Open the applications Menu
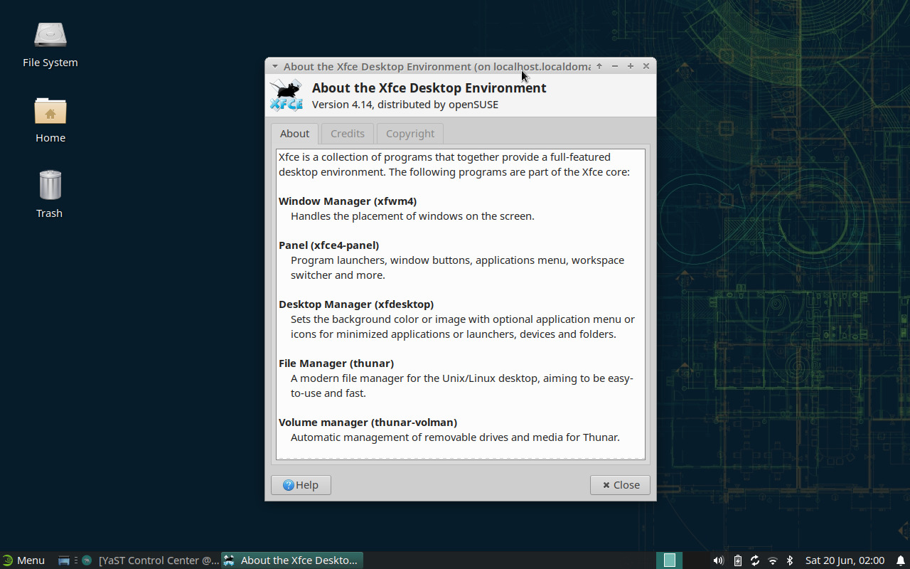 (24, 560)
